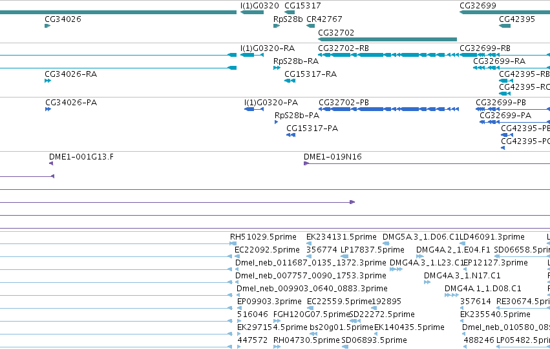Click EST LD46091.3prime label

click(x=492, y=237)
